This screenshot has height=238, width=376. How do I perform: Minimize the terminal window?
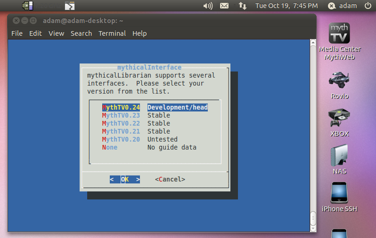click(x=25, y=21)
